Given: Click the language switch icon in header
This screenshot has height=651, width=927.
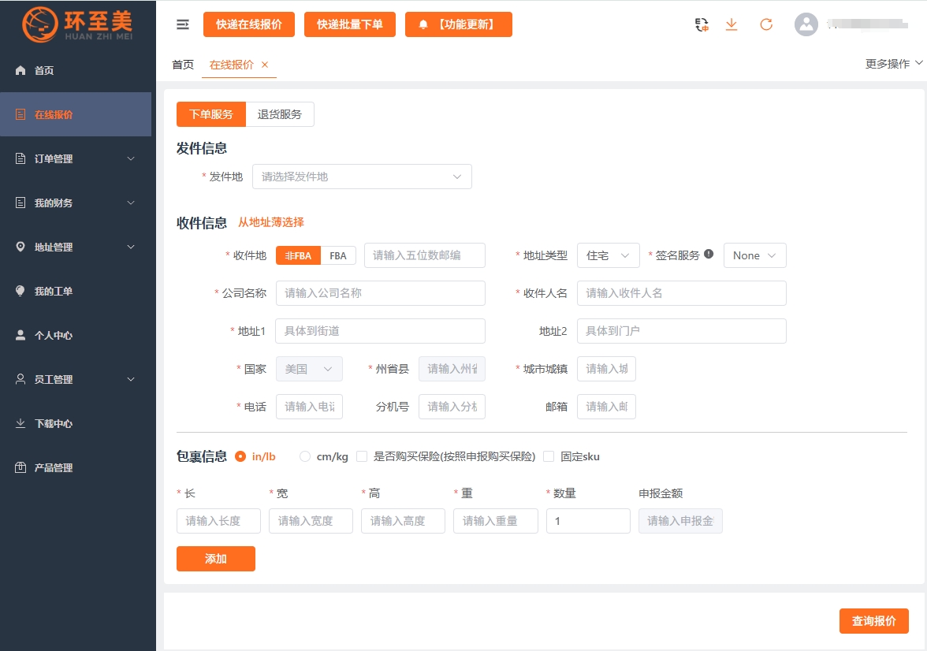Looking at the screenshot, I should click(x=702, y=24).
